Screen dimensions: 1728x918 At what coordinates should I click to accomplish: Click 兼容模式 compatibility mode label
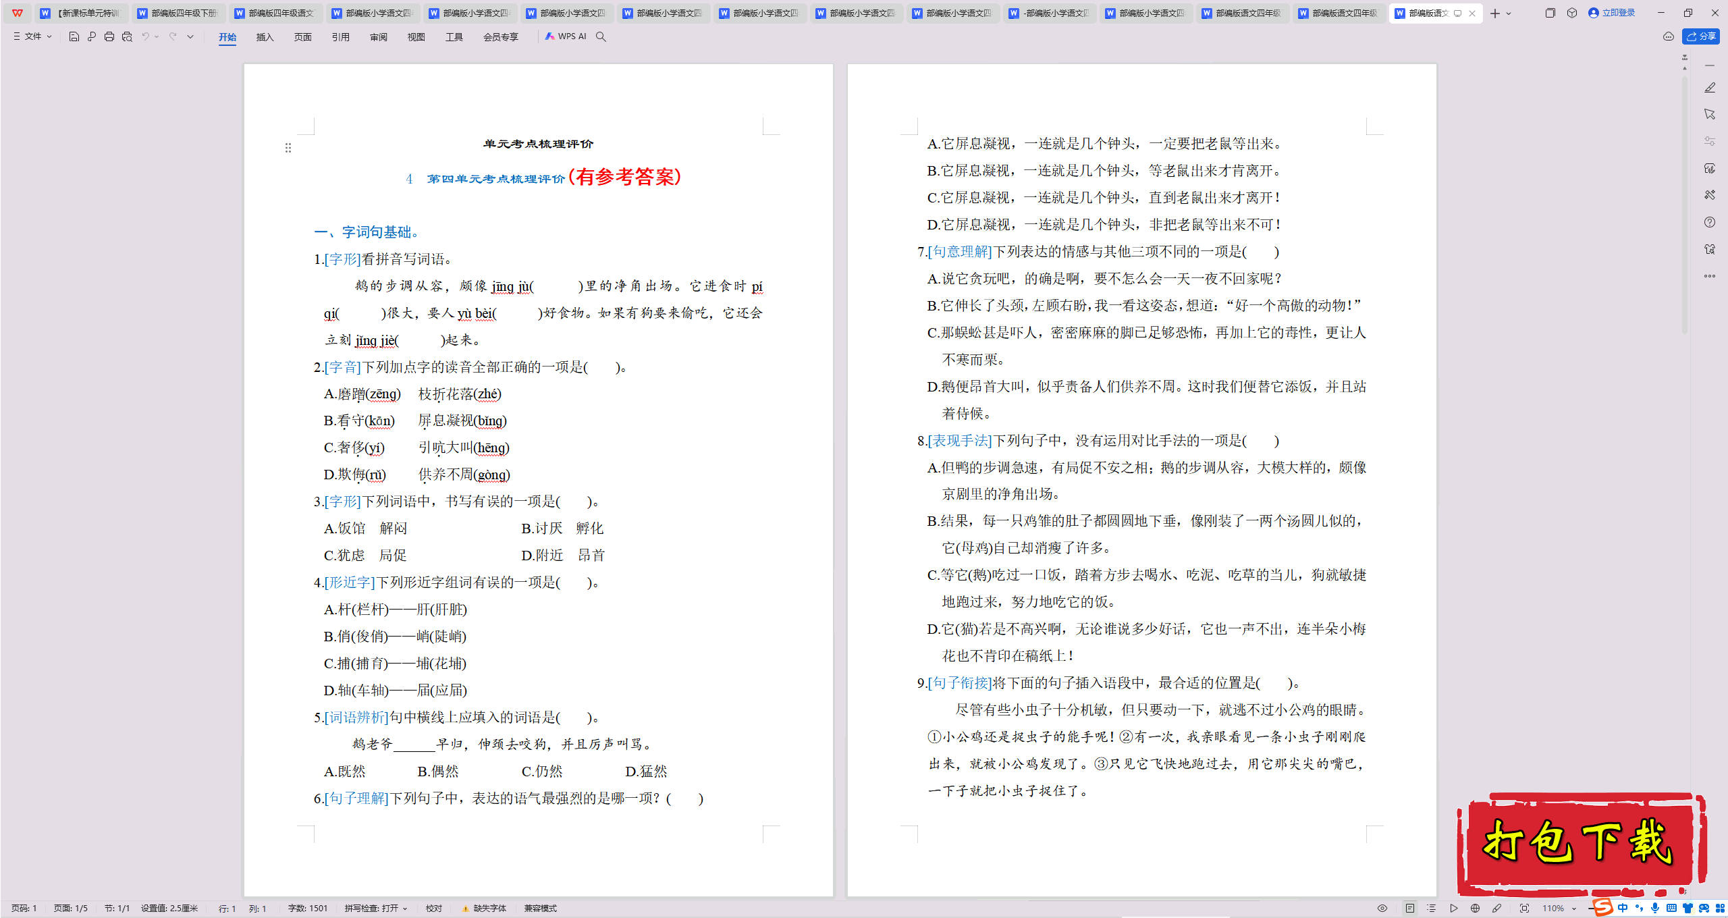541,908
